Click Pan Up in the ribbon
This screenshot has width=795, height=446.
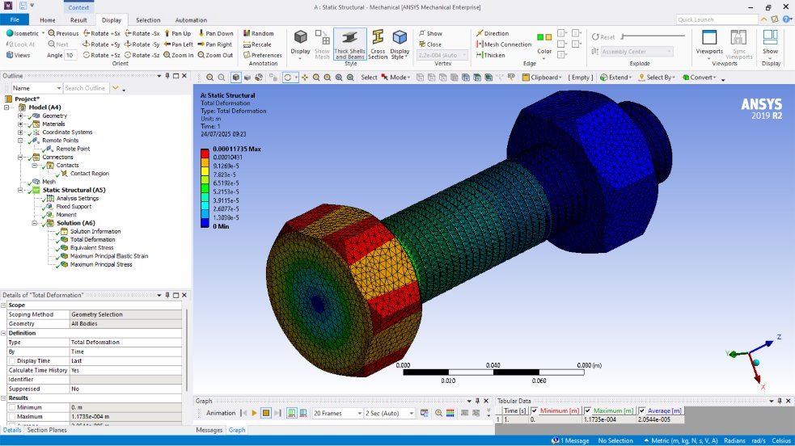click(177, 33)
